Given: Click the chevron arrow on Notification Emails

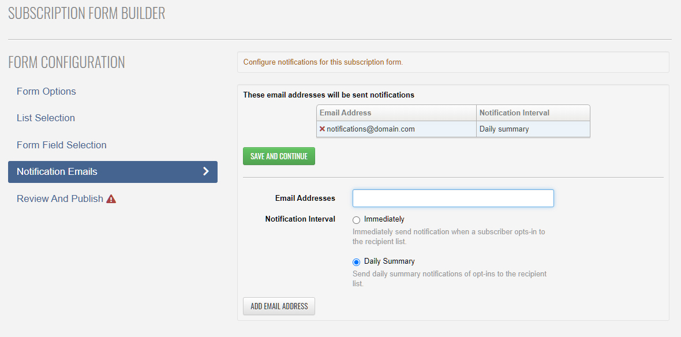Looking at the screenshot, I should pyautogui.click(x=205, y=171).
